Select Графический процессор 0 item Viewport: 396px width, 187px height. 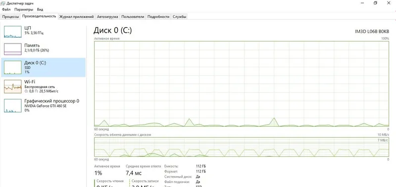coord(43,105)
